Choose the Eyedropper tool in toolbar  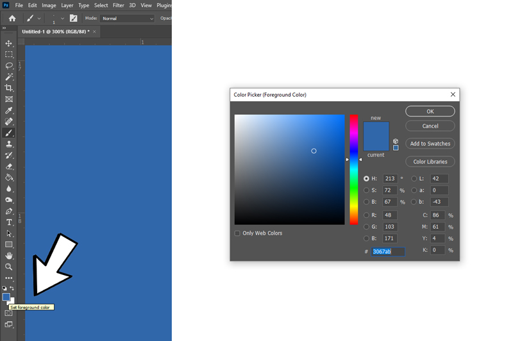(x=9, y=110)
